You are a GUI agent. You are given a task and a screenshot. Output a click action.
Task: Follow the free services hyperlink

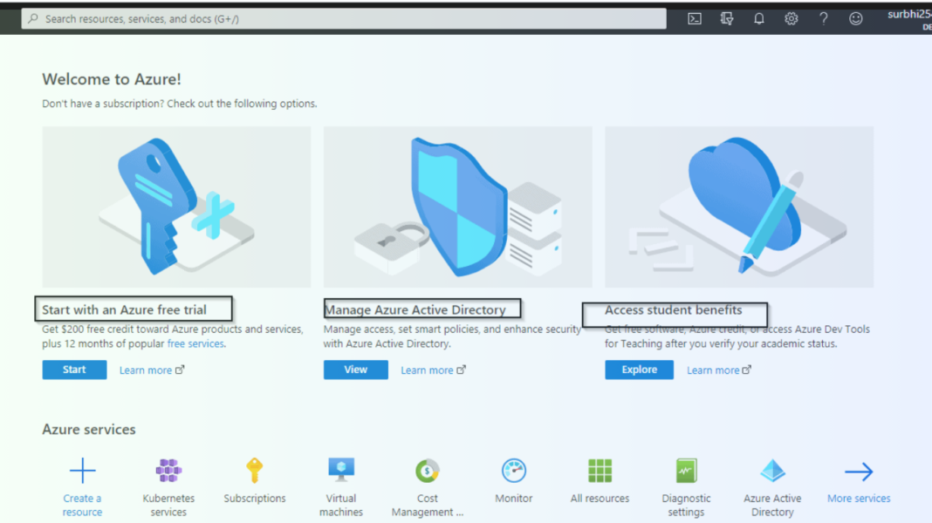tap(195, 343)
